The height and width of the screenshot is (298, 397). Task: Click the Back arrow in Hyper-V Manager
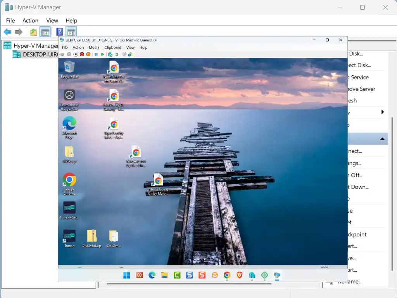click(7, 32)
